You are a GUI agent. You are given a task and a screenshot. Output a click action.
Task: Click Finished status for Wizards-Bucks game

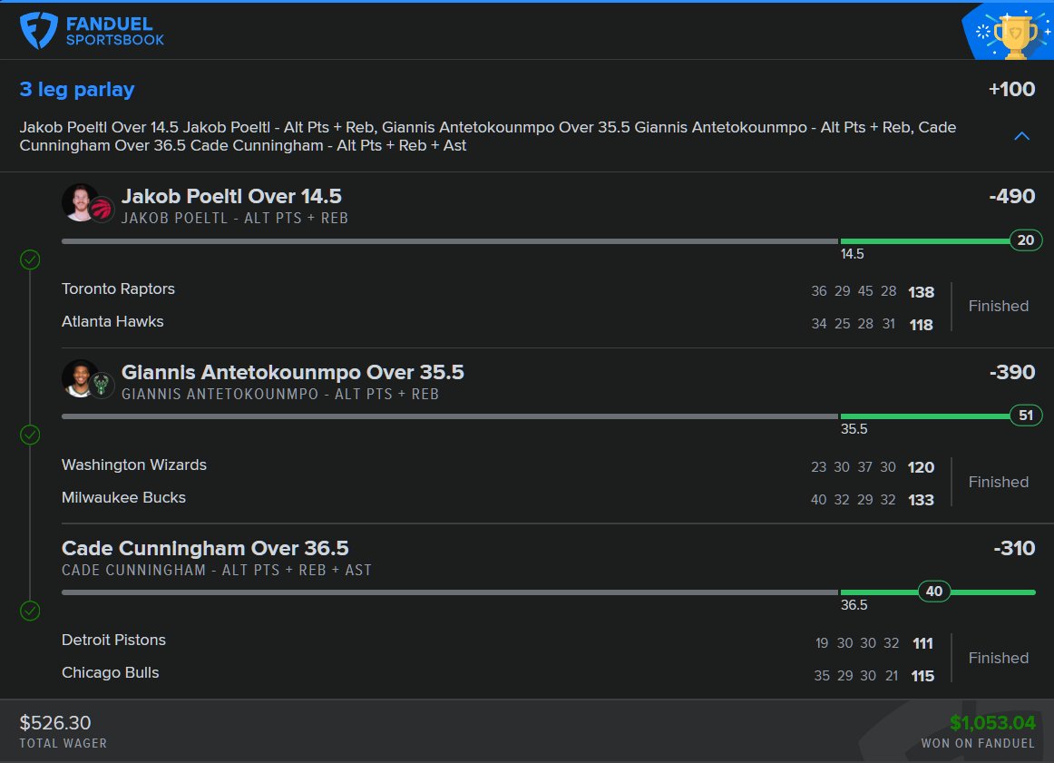pos(998,483)
